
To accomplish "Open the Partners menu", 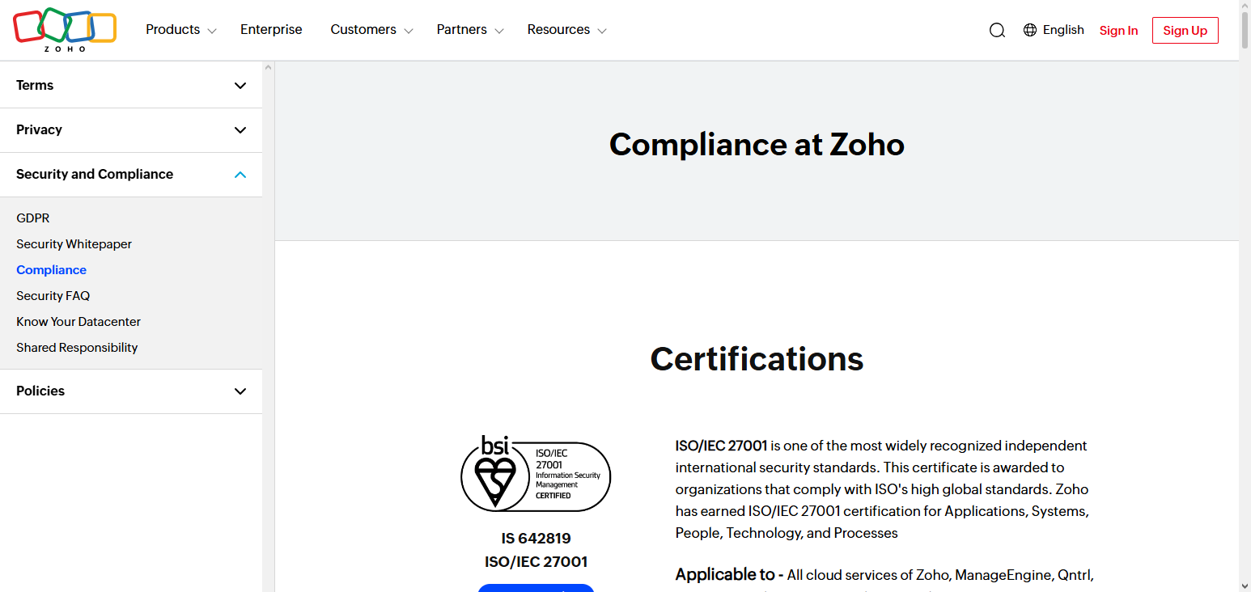I will click(x=462, y=29).
